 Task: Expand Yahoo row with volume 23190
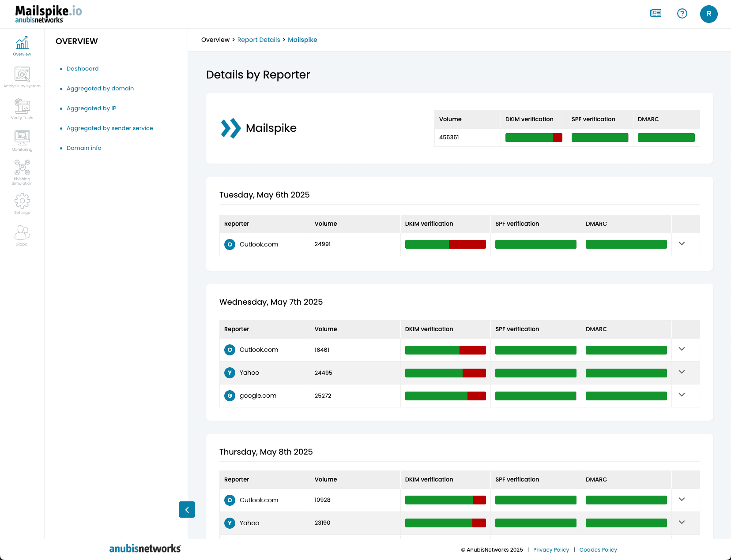682,522
